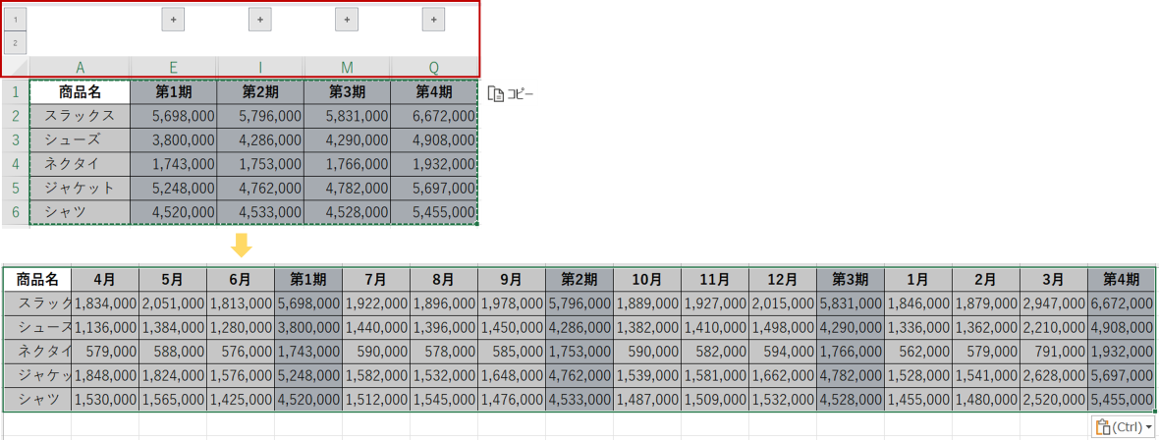Click the 商品名 cell in lower table
The height and width of the screenshot is (440, 1159).
[37, 280]
